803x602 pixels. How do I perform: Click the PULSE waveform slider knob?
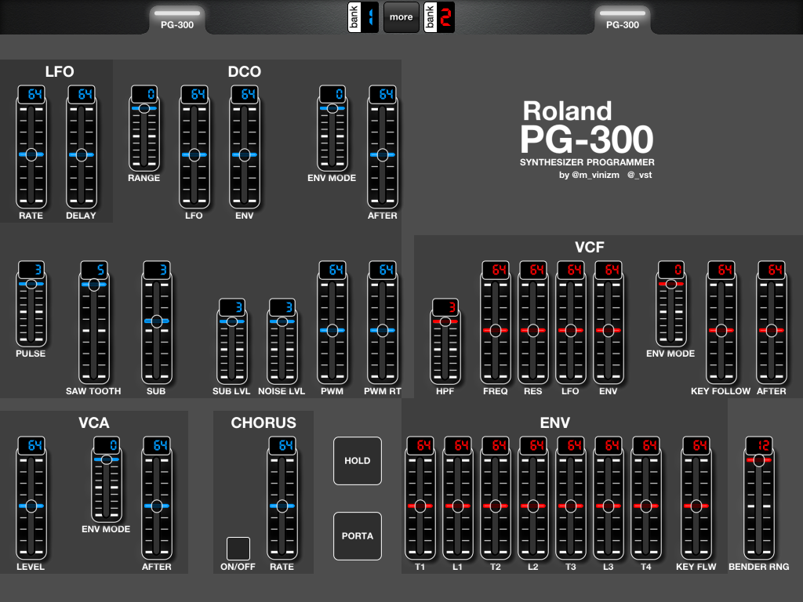tap(31, 284)
